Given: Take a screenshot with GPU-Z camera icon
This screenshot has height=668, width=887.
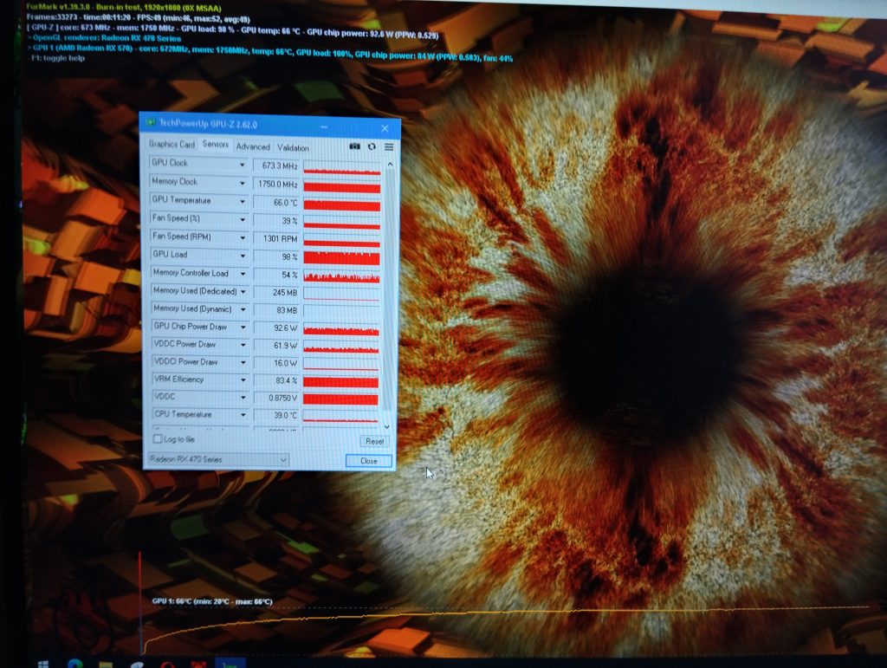Looking at the screenshot, I should [x=354, y=147].
